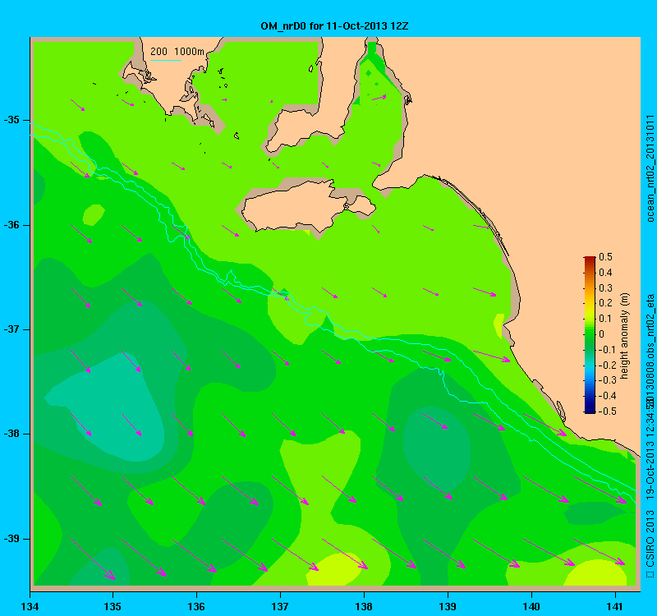Click the cyan contour legend line sample
This screenshot has height=616, width=657.
tap(166, 60)
